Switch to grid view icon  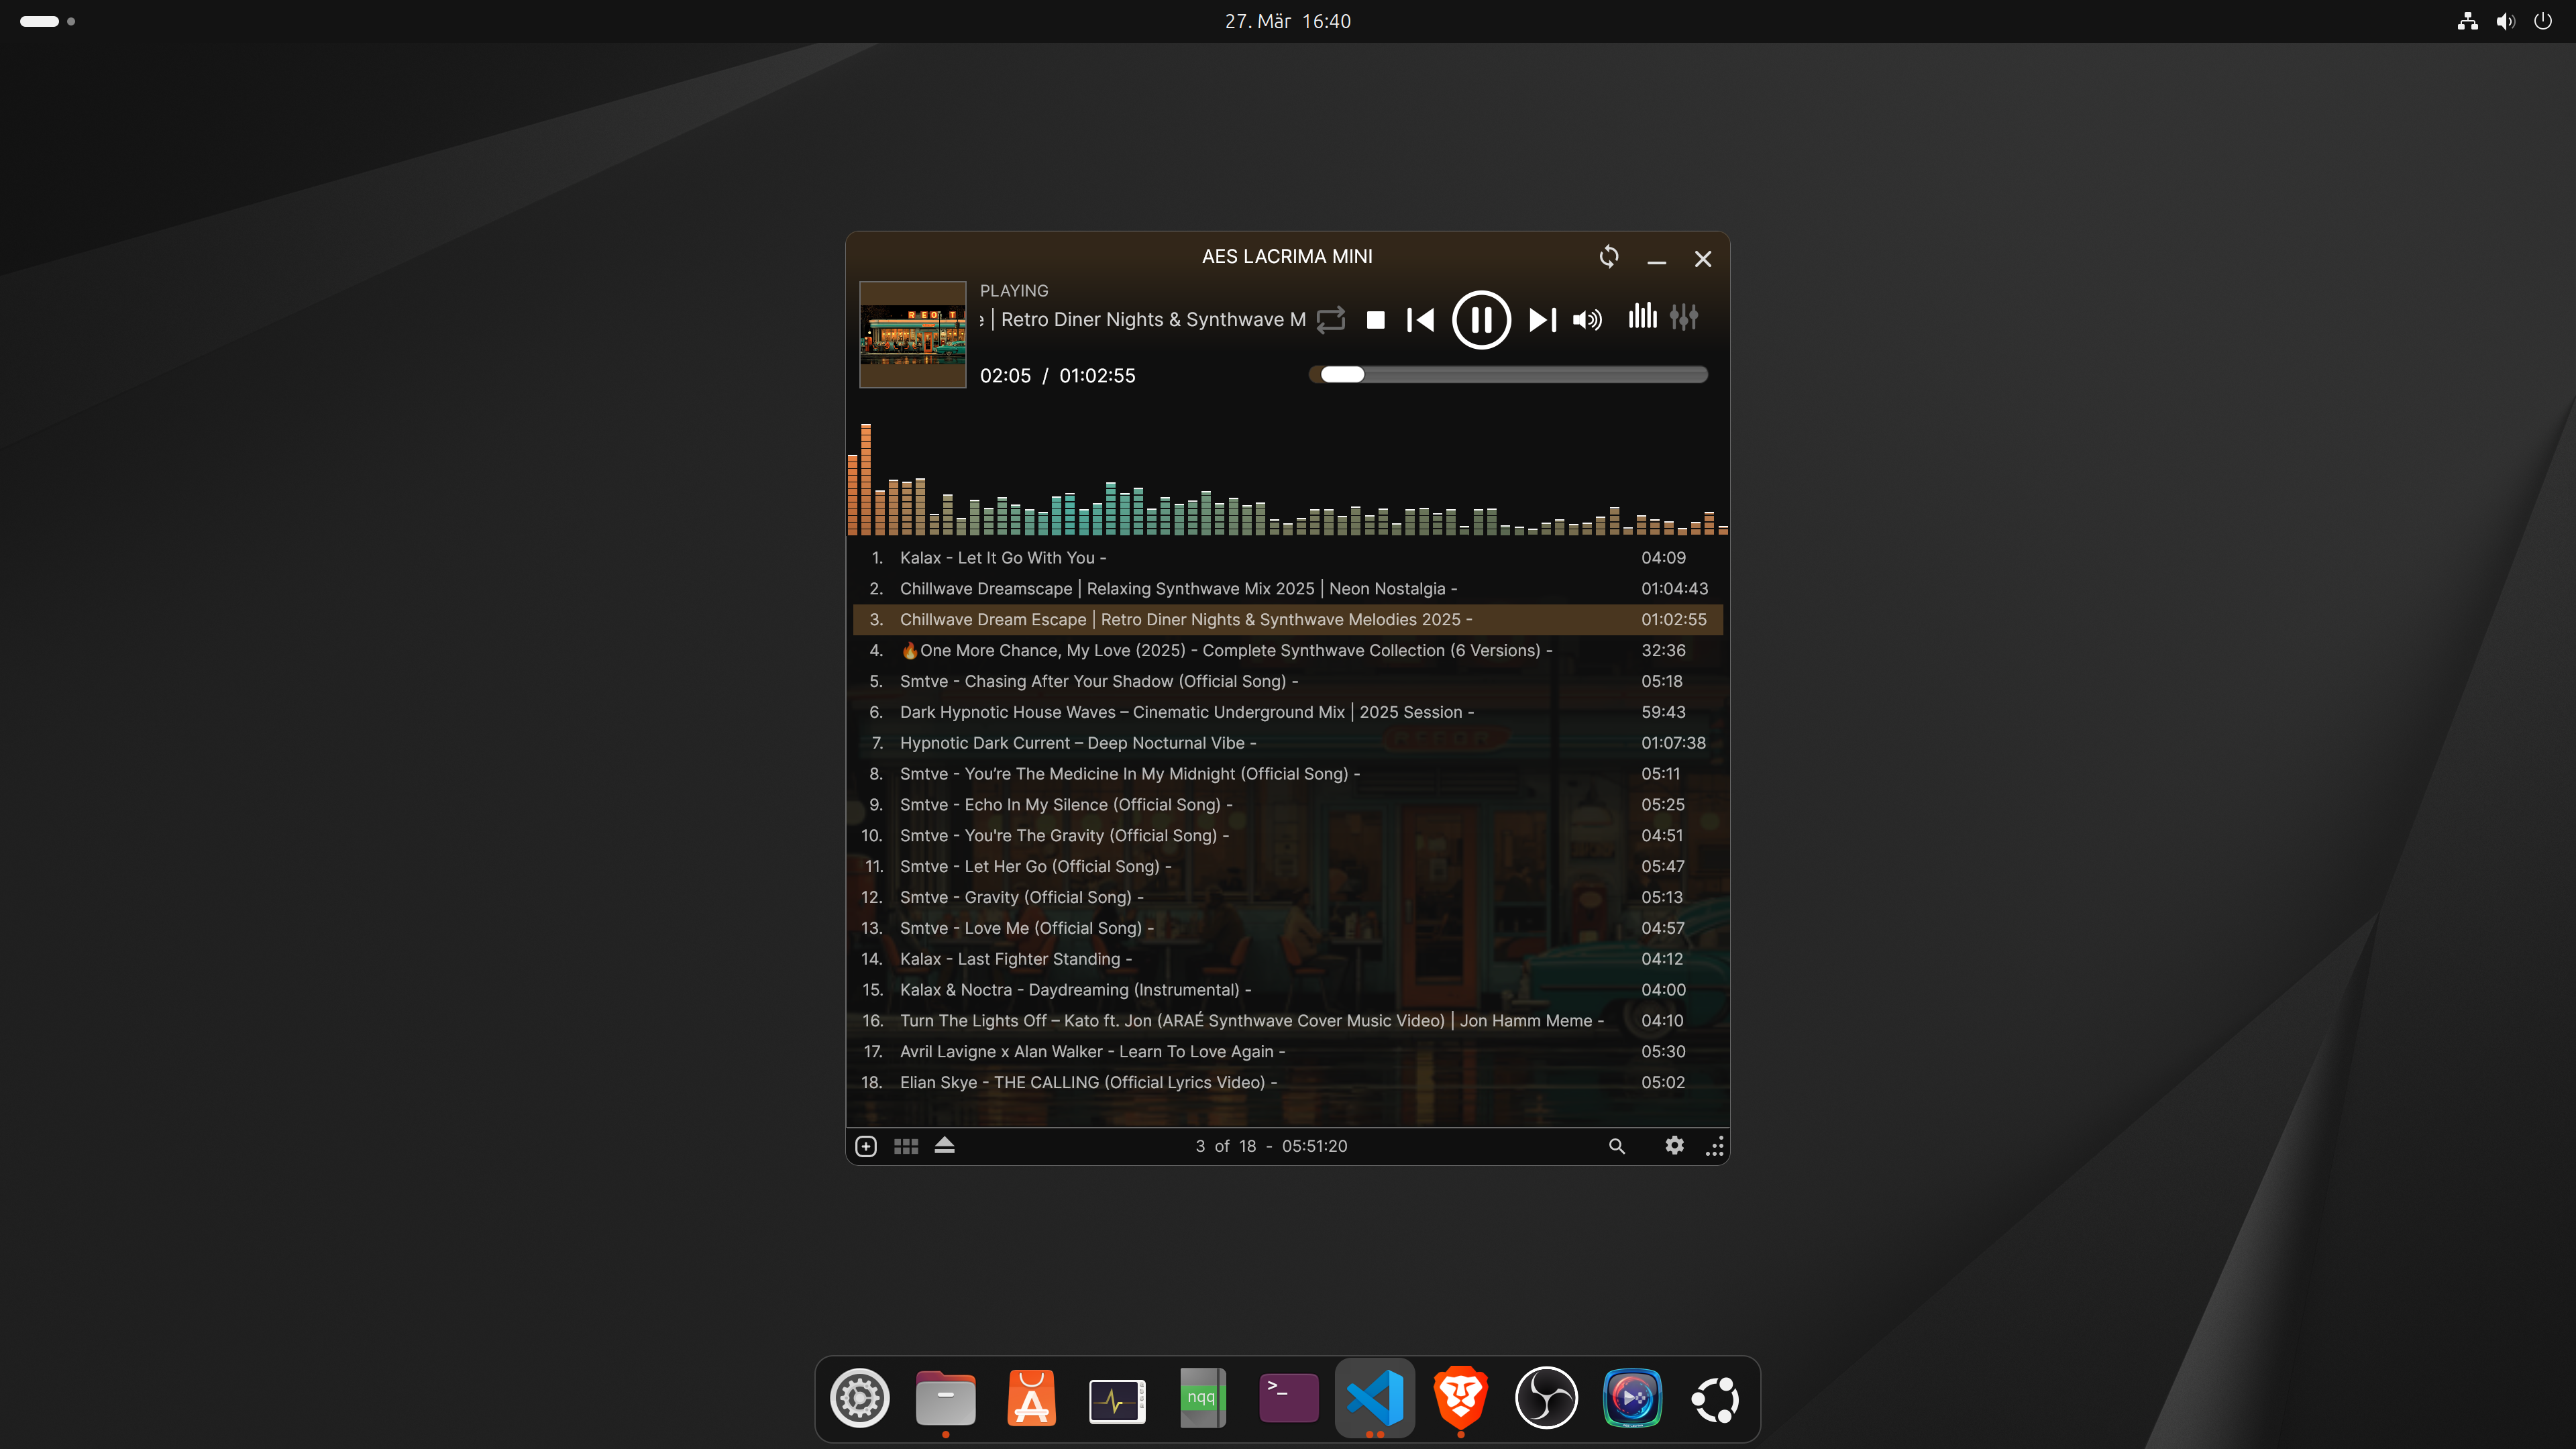[x=906, y=1146]
